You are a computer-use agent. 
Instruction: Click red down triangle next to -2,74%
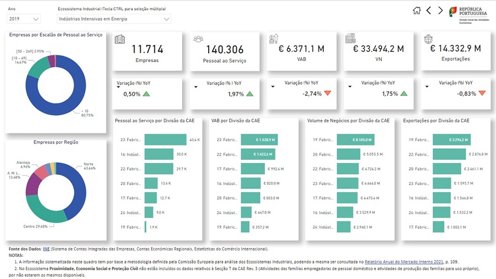point(328,93)
